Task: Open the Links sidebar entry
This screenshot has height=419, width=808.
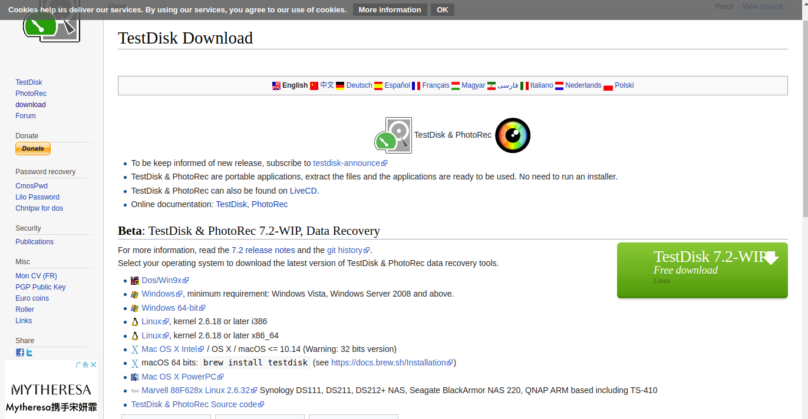Action: coord(24,321)
